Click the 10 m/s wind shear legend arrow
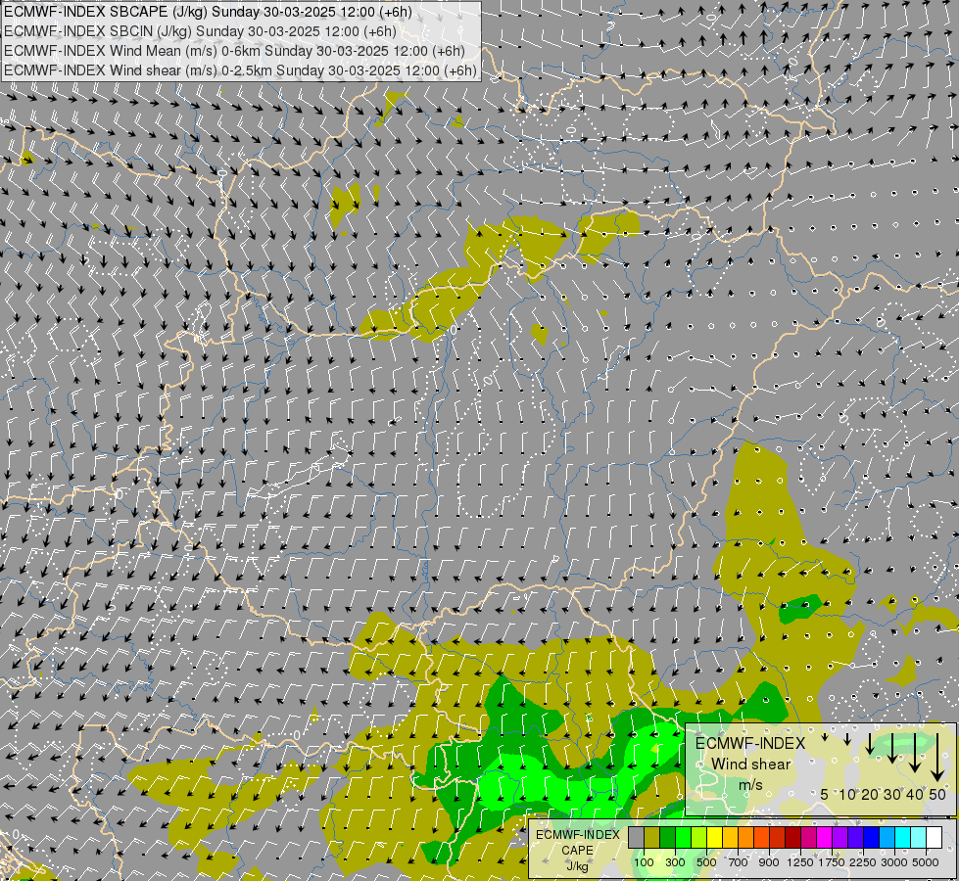This screenshot has width=959, height=881. click(847, 739)
